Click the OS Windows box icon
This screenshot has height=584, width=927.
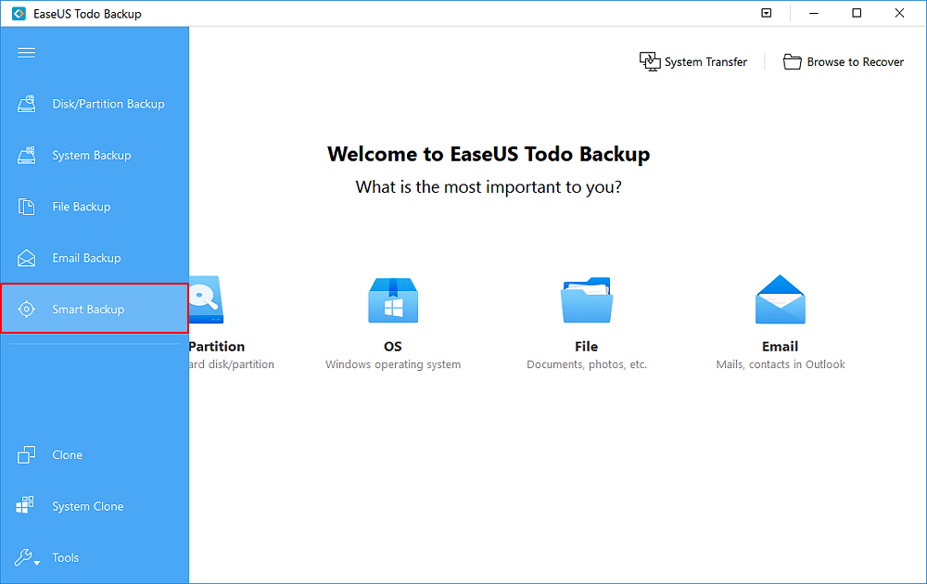[393, 299]
